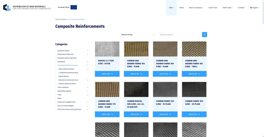The height and width of the screenshot is (137, 264).
Task: Open the Offer menu
Action: coord(171,8)
